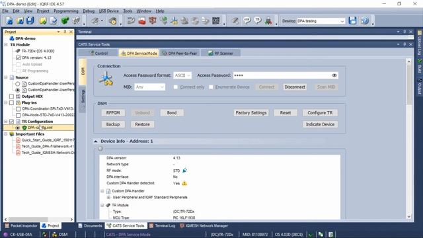The width and height of the screenshot is (423, 238).
Task: Open the Tools menu
Action: tap(128, 11)
